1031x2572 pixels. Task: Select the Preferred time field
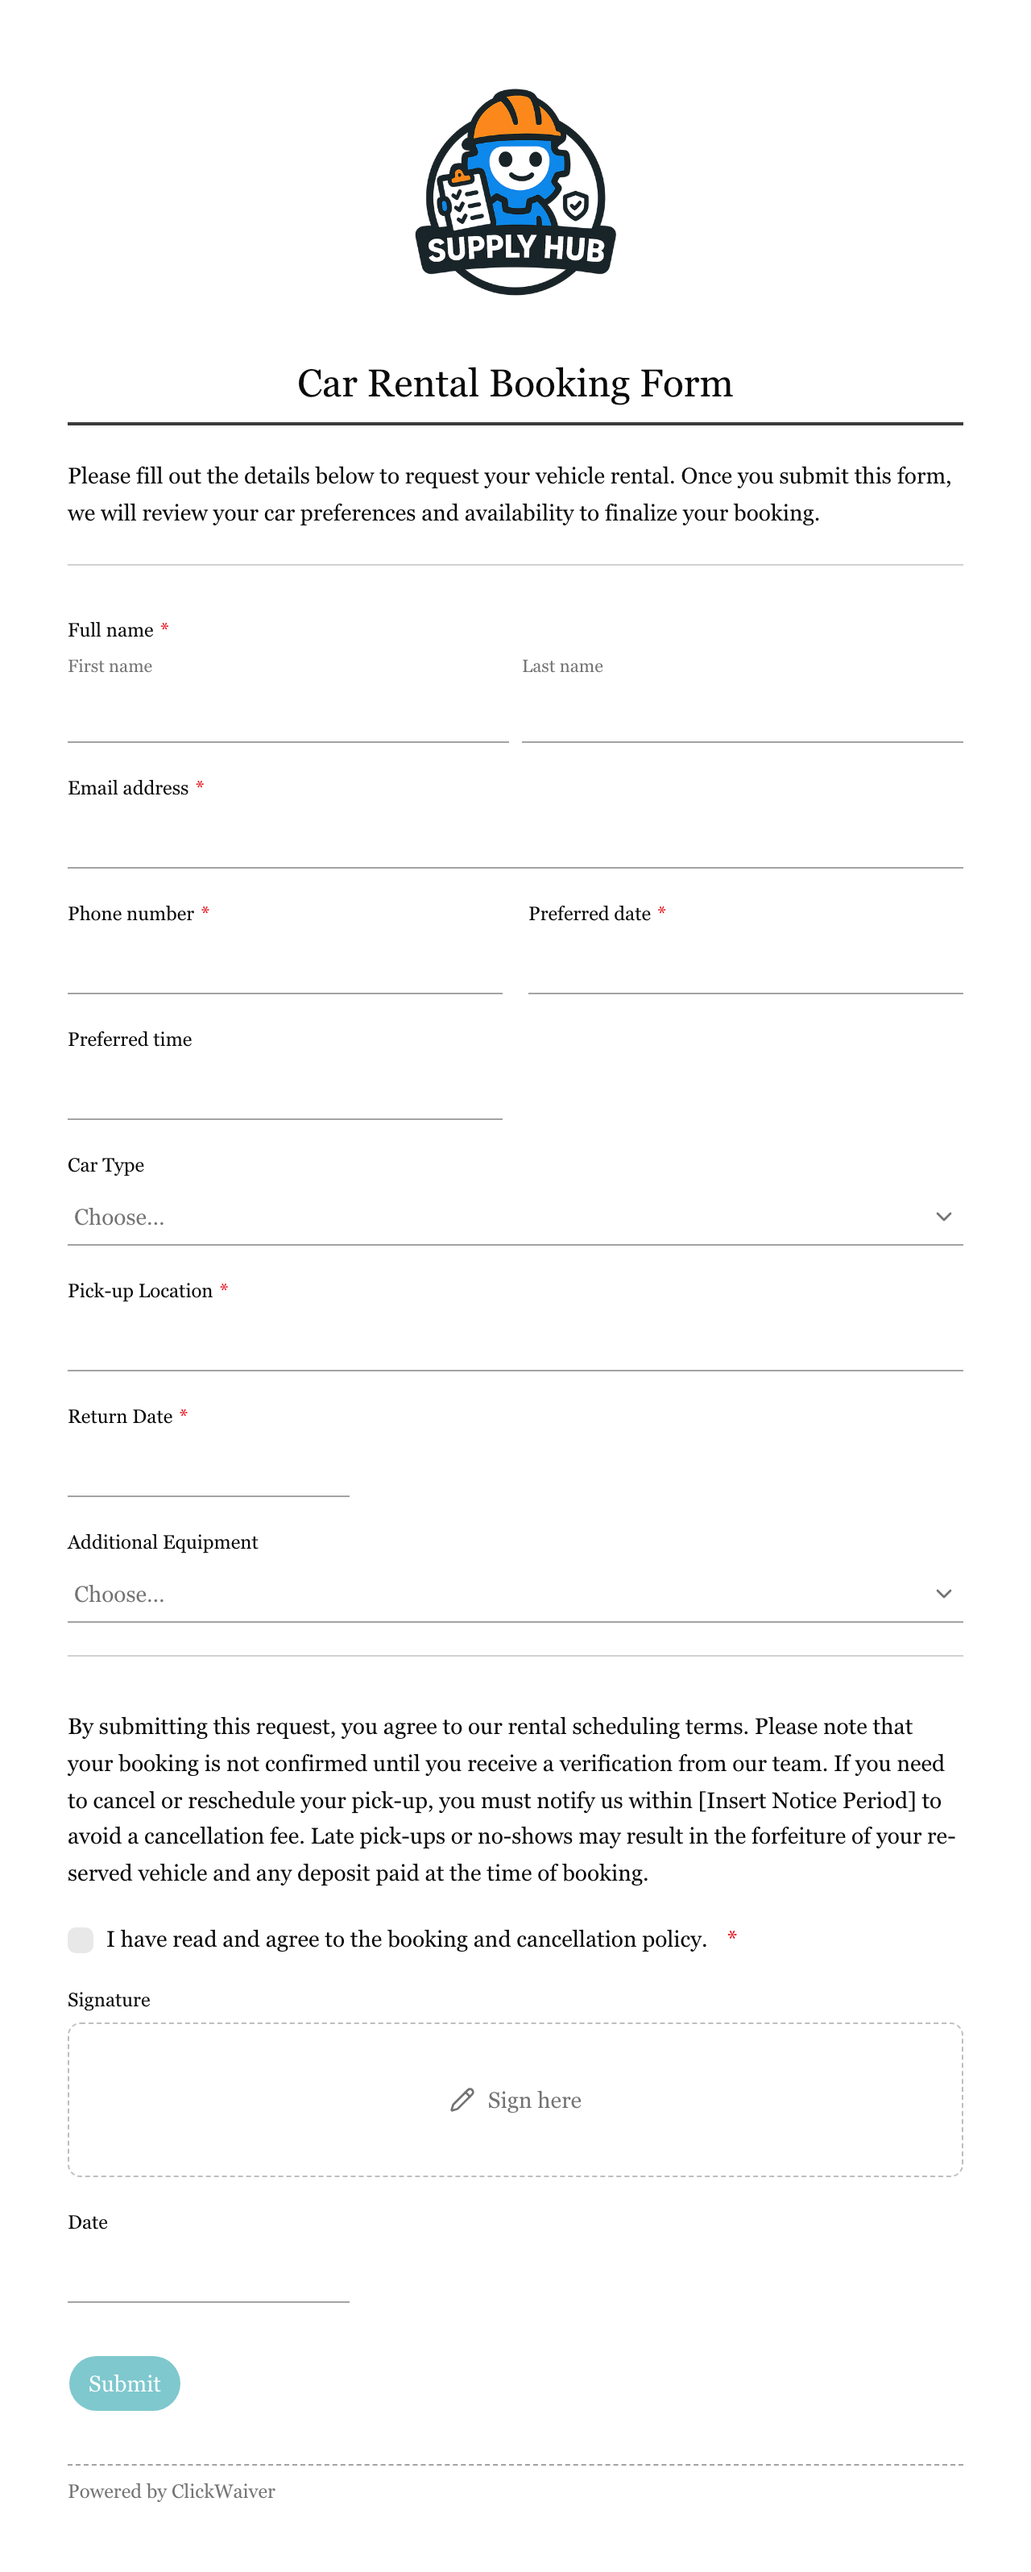285,1091
